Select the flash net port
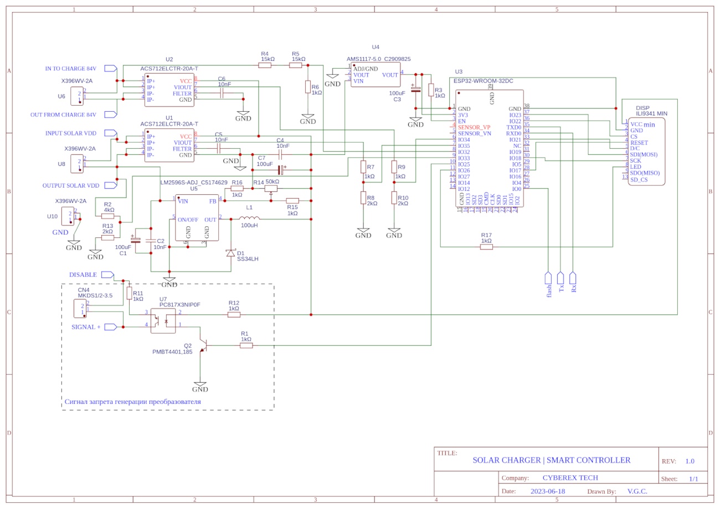720x509 pixels. 549,278
